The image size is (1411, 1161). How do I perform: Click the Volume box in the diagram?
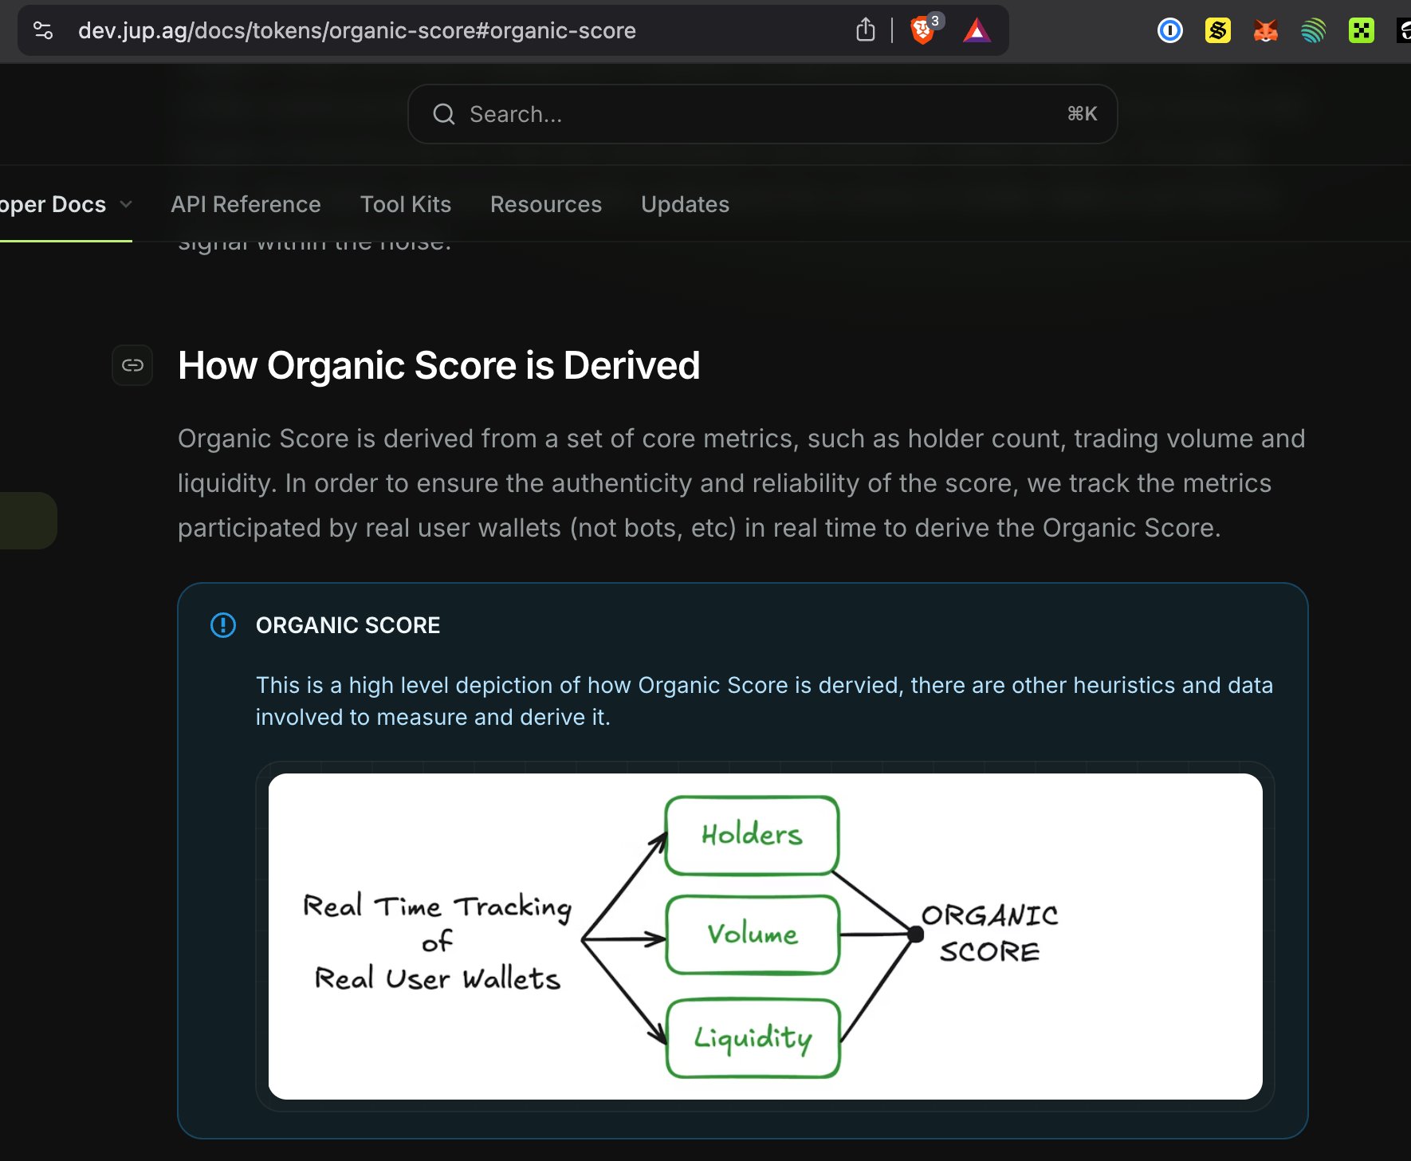(x=753, y=935)
